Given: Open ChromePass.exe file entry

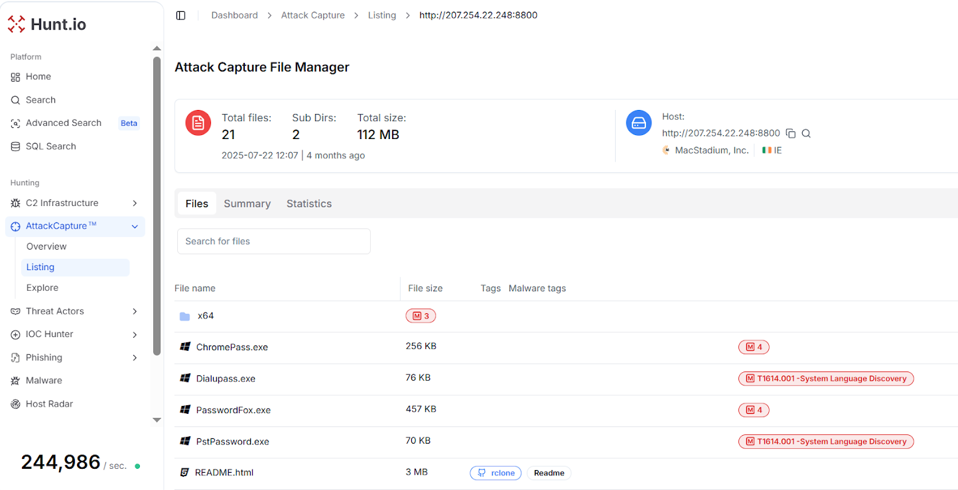Looking at the screenshot, I should point(232,348).
